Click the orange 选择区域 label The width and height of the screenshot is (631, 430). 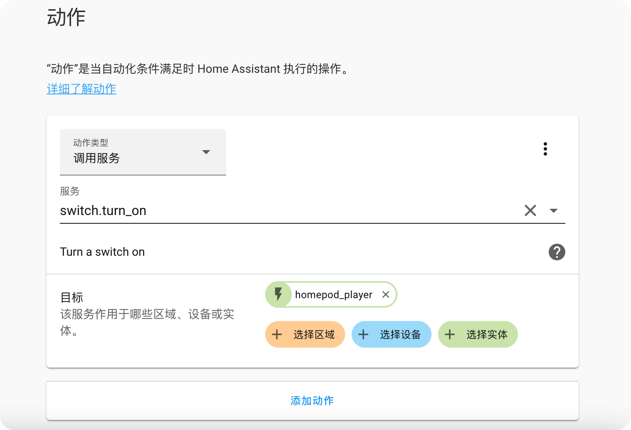coord(314,334)
